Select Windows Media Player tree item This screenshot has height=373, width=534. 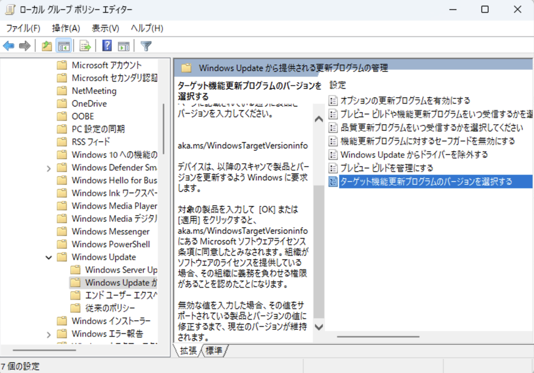(114, 206)
